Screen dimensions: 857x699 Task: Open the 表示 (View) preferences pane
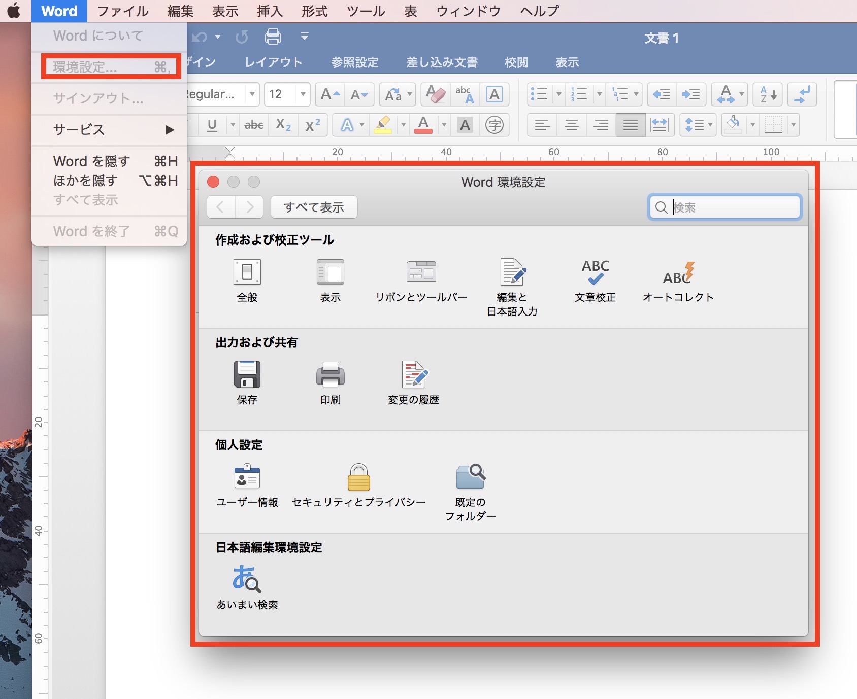click(331, 281)
